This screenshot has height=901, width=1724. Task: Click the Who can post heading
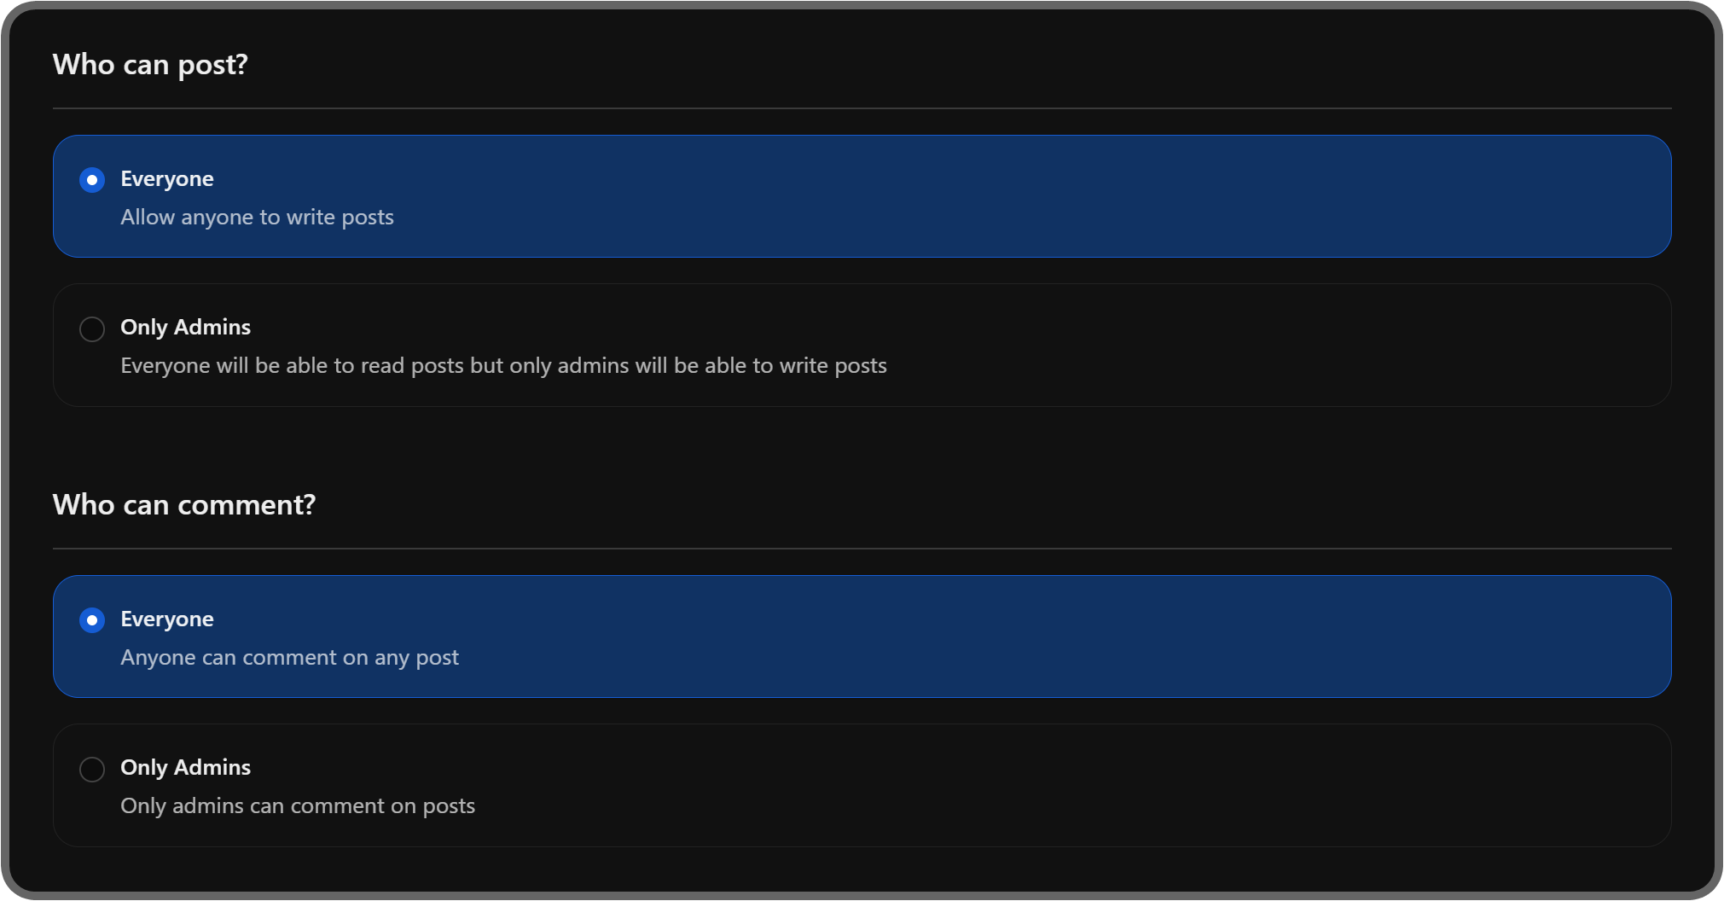[150, 64]
